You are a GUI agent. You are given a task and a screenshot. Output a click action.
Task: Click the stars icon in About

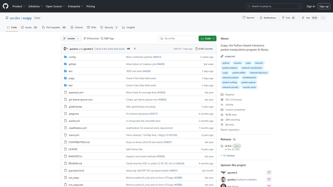tap(222, 115)
